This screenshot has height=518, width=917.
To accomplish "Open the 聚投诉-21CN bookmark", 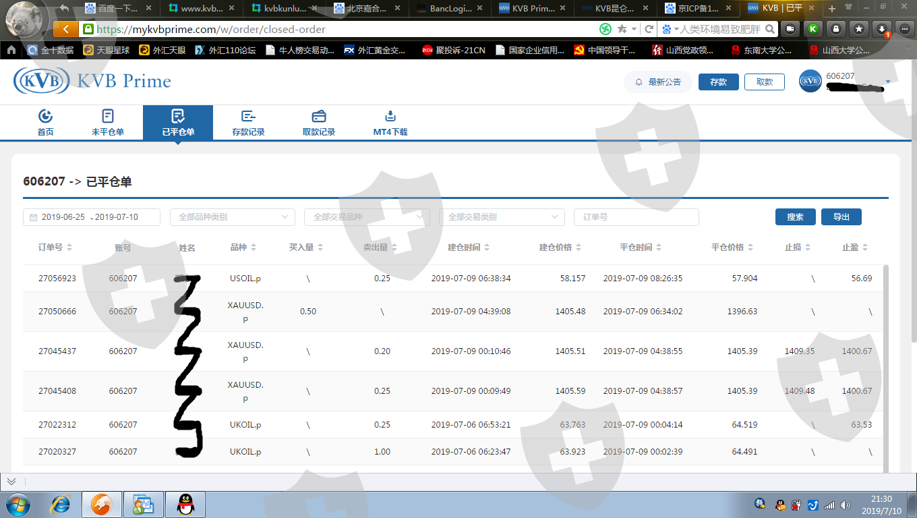I will [453, 50].
